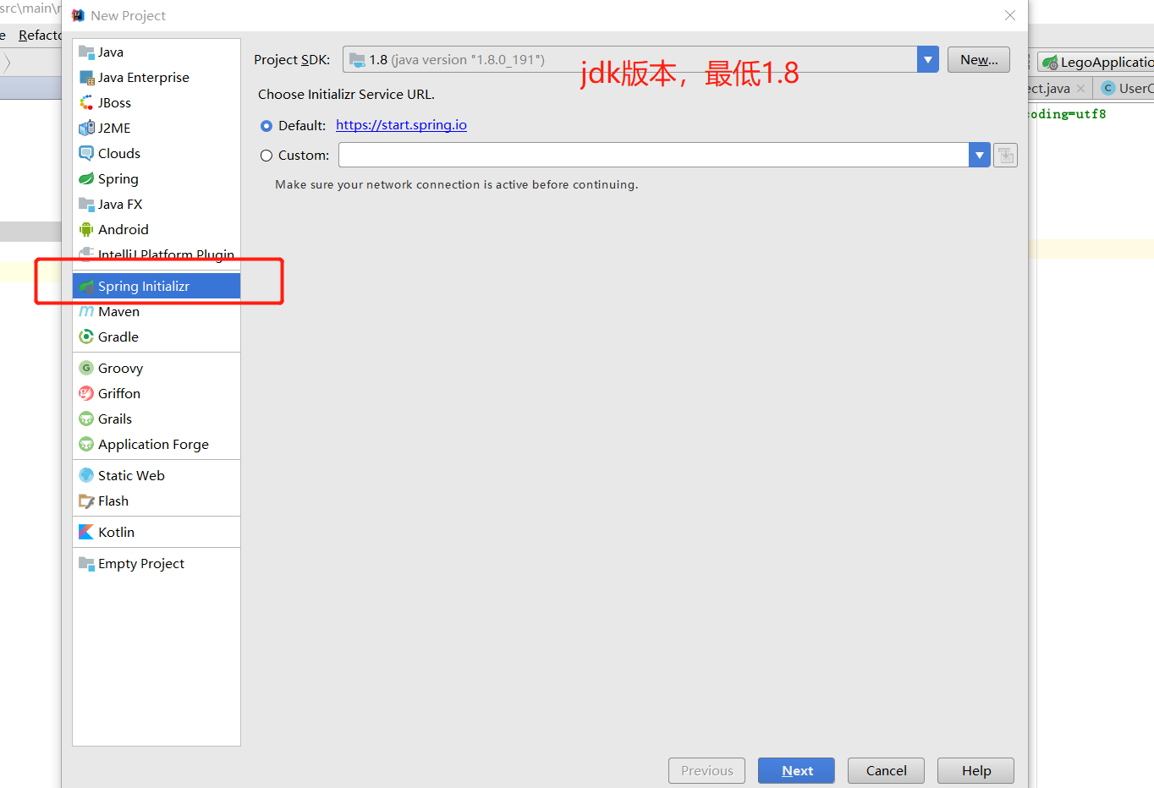Click the coding=utf8 text in the editor

1067,114
